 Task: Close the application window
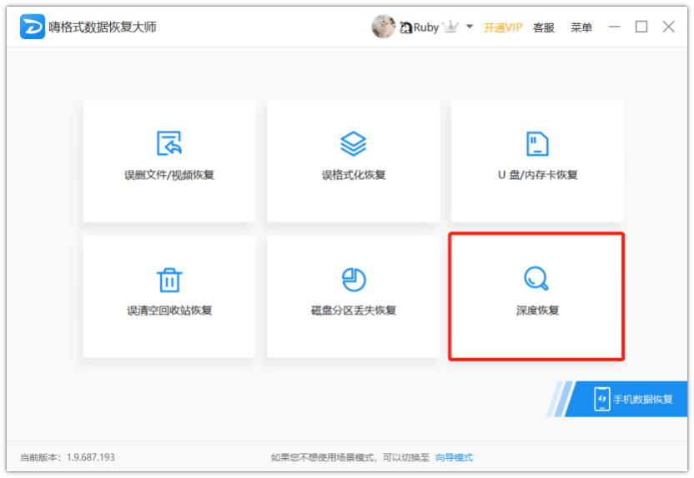(x=668, y=27)
